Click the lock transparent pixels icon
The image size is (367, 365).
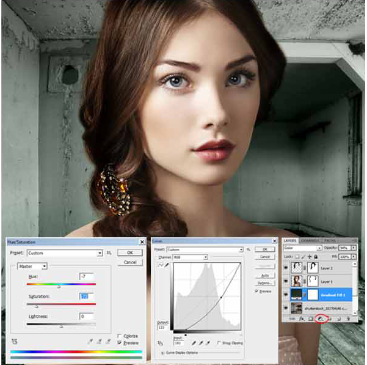tap(297, 257)
